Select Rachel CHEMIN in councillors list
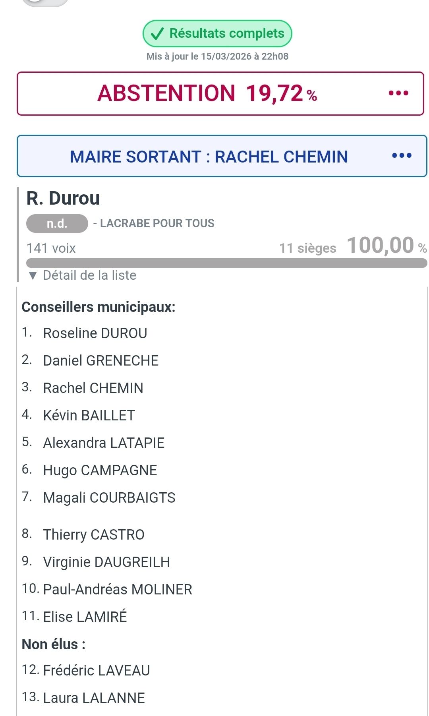This screenshot has width=429, height=716. point(93,388)
